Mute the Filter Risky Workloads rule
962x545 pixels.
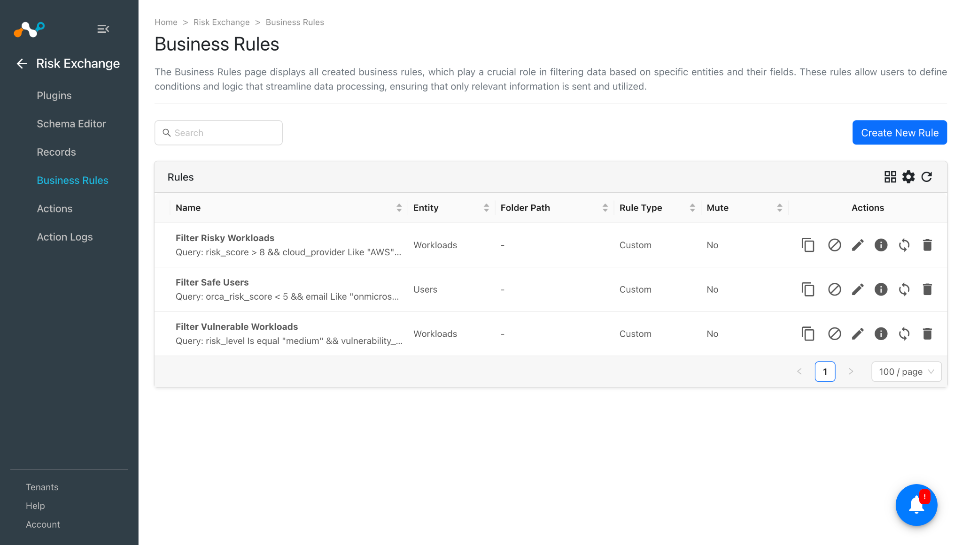(834, 245)
